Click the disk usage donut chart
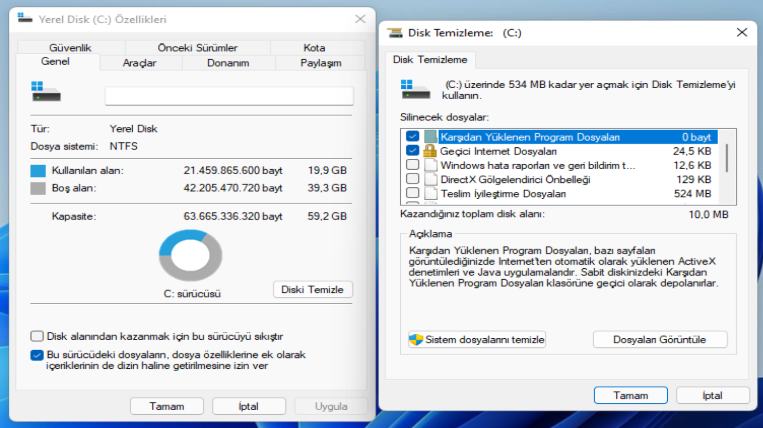Image resolution: width=763 pixels, height=428 pixels. click(191, 255)
